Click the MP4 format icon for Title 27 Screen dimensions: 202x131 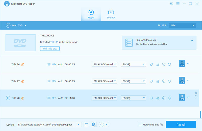coord(182,81)
